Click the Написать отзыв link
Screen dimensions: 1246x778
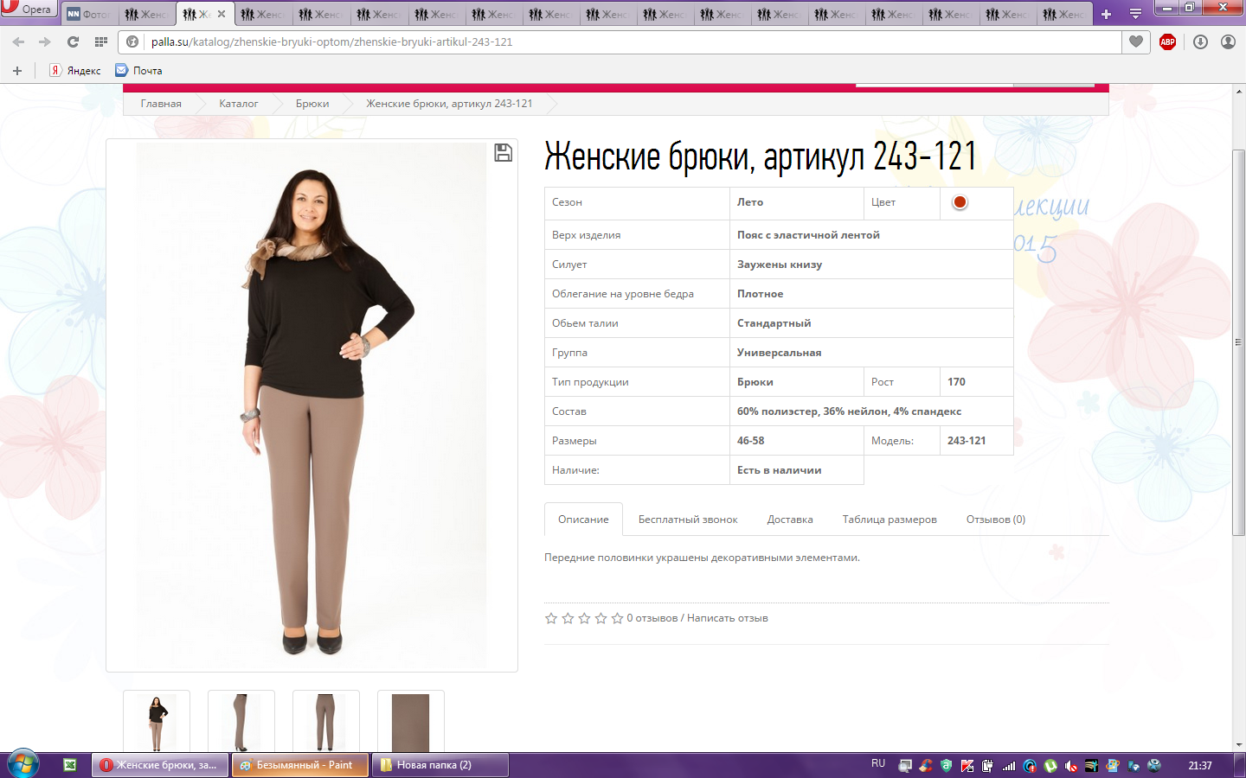(727, 618)
